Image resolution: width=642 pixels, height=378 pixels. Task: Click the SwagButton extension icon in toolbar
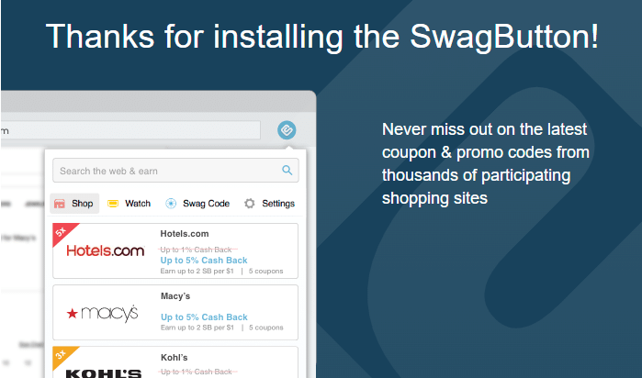click(287, 130)
